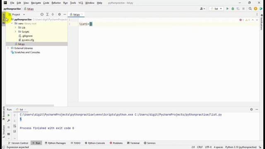Open Python Console tool window
The image size is (265, 149).
[x=95, y=143]
